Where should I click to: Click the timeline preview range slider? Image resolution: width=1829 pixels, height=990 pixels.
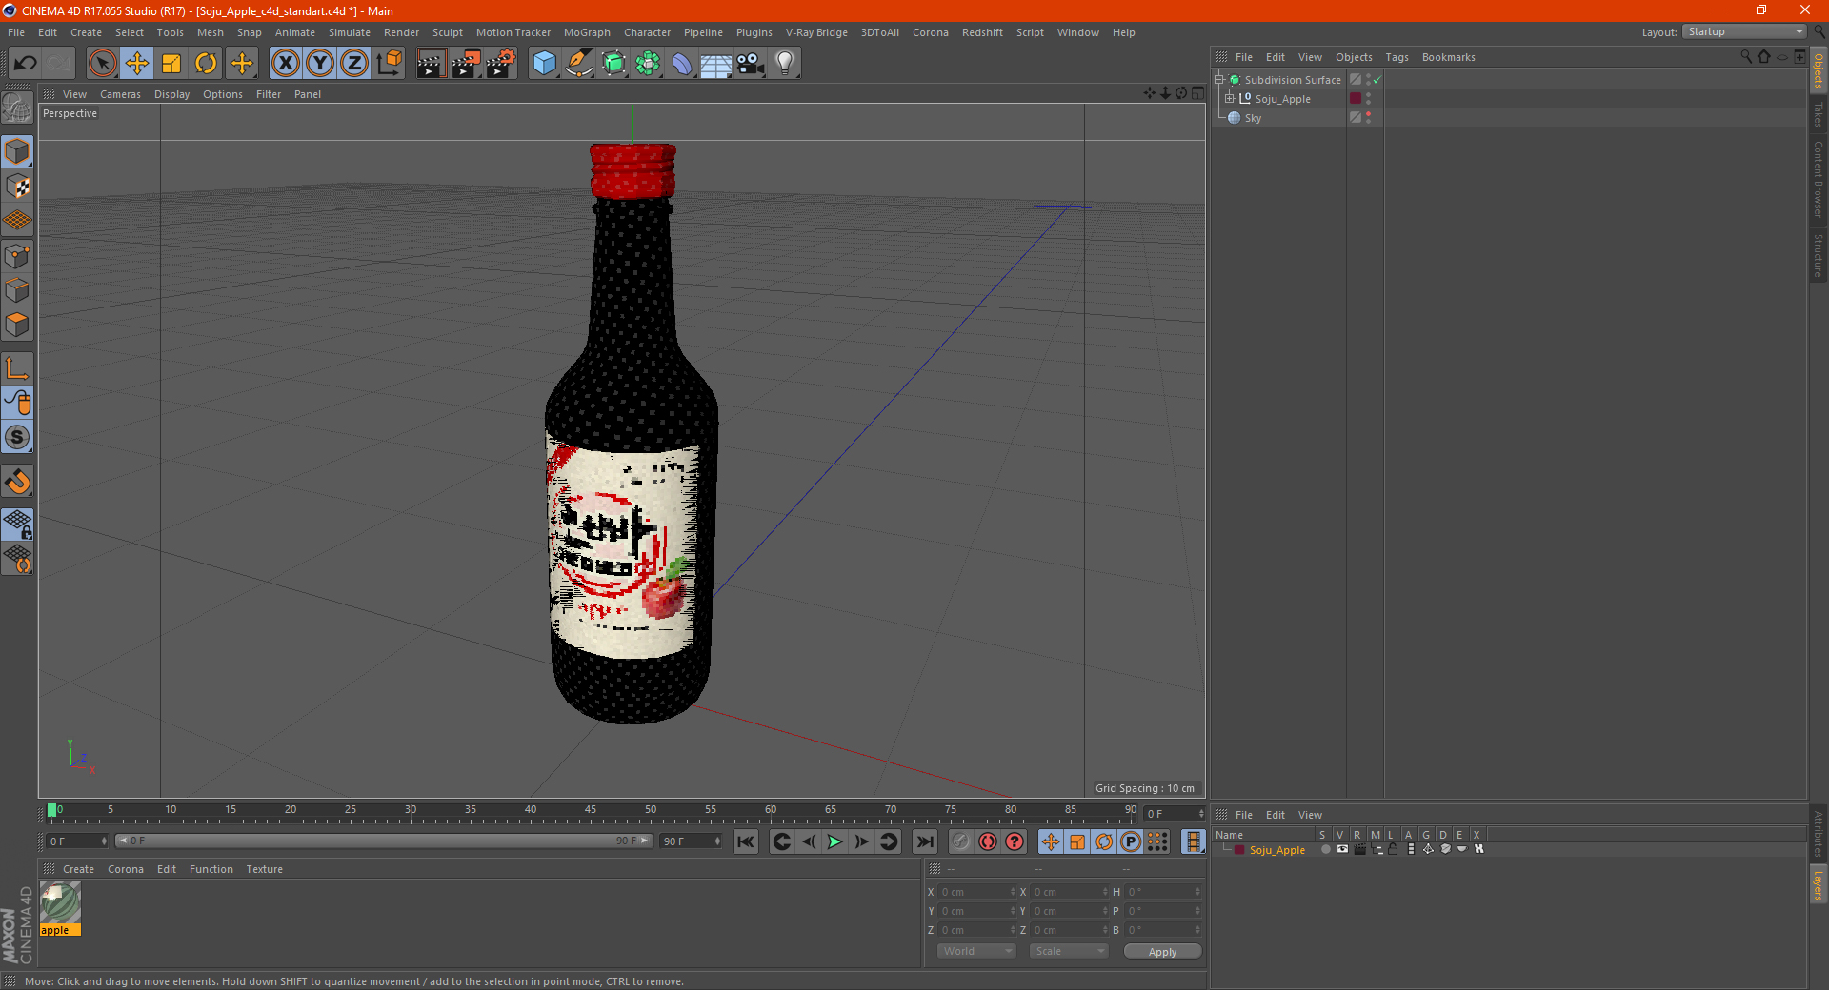(x=384, y=841)
